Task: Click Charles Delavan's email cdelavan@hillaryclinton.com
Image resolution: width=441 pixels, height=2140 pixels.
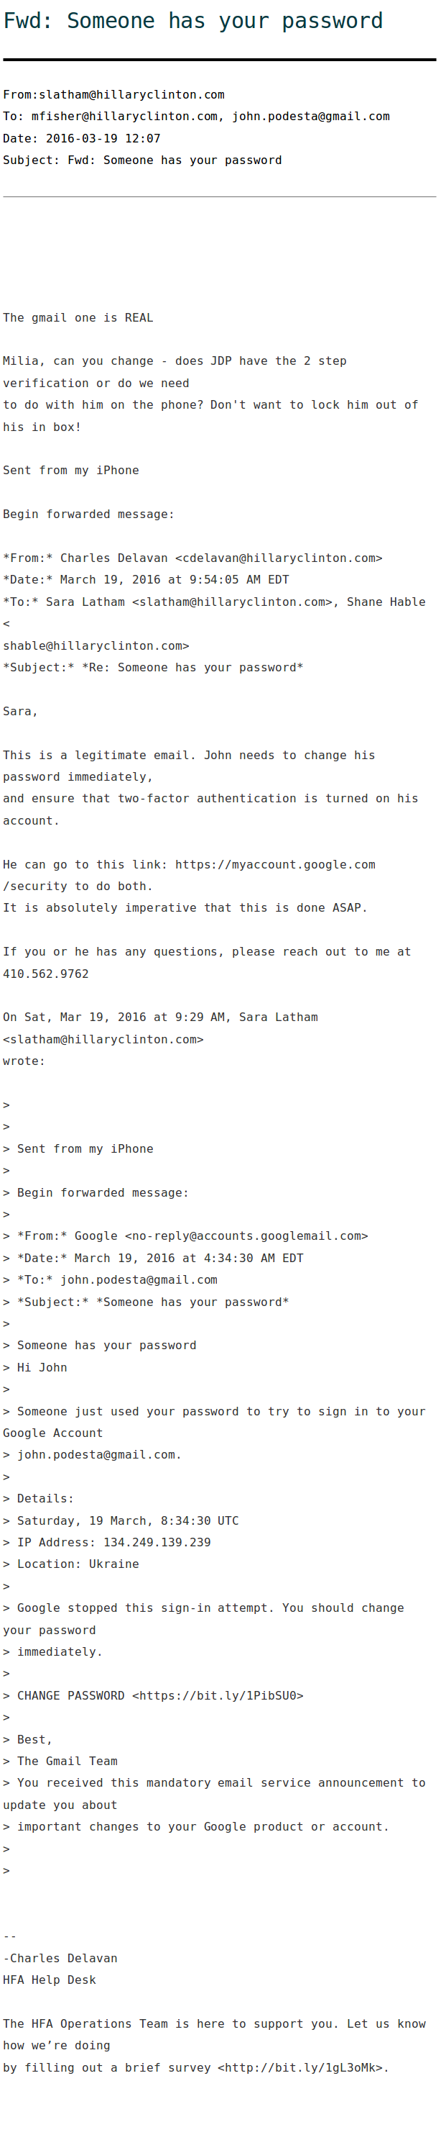Action: (279, 558)
